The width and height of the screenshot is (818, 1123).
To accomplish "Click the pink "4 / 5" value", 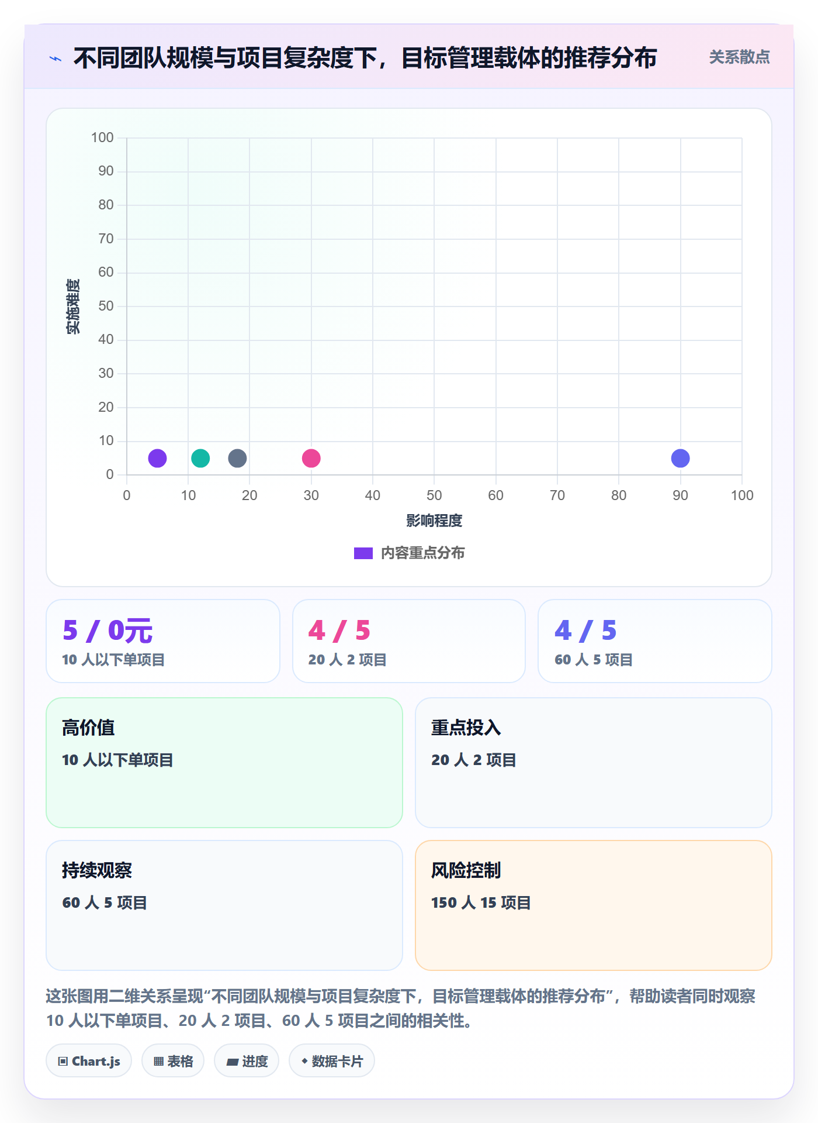I will [339, 631].
